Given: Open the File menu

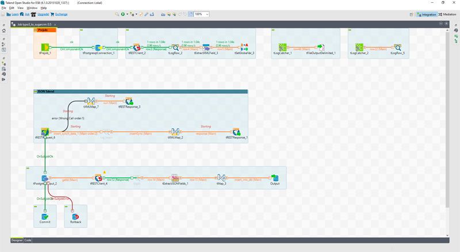Looking at the screenshot, I should pyautogui.click(x=4, y=8).
